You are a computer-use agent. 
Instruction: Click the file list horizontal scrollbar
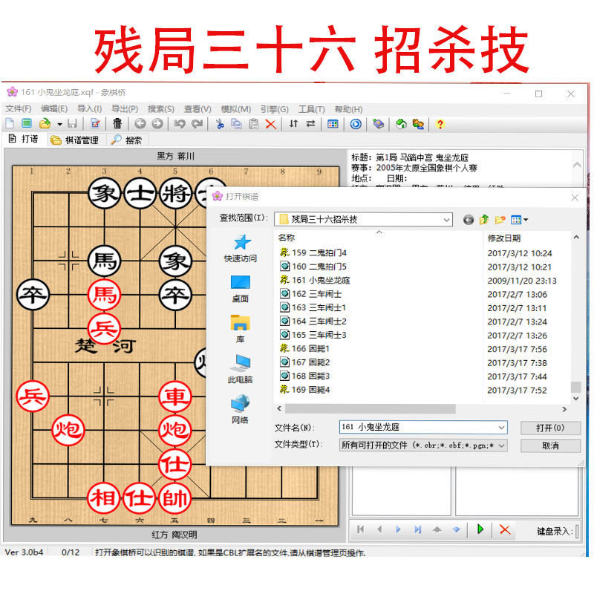(x=370, y=409)
